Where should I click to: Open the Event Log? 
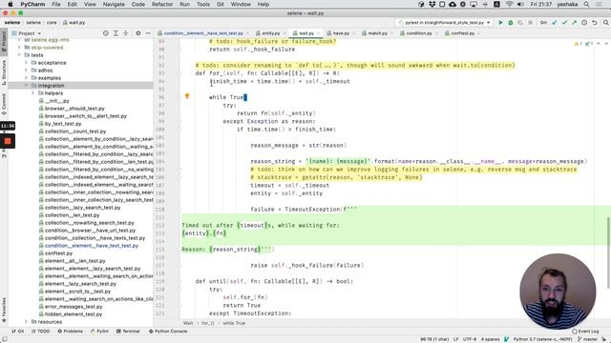pyautogui.click(x=585, y=332)
